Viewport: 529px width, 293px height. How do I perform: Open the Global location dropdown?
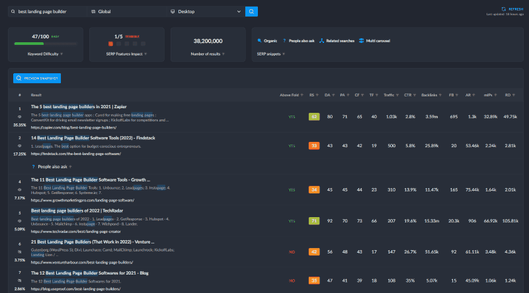[126, 11]
